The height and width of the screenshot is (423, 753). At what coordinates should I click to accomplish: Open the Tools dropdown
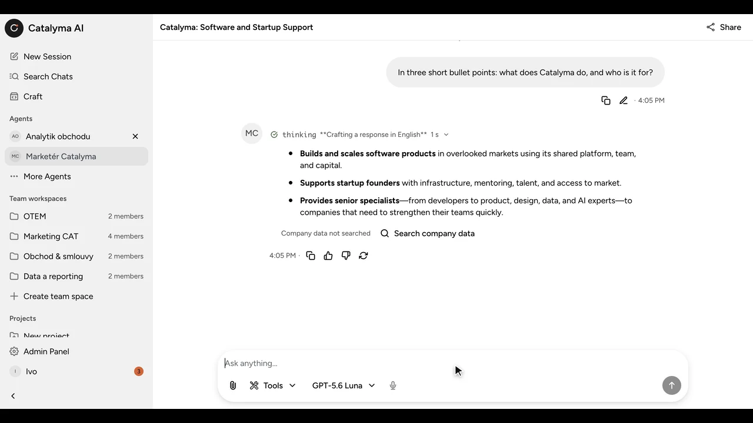coord(272,385)
